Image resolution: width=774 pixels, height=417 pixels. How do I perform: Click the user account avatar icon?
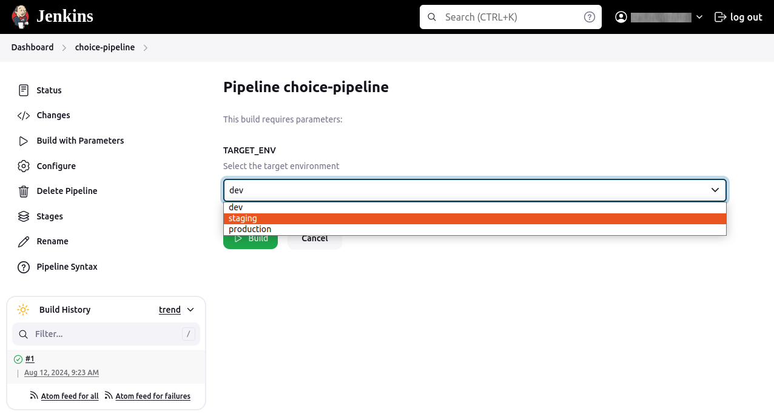tap(621, 17)
